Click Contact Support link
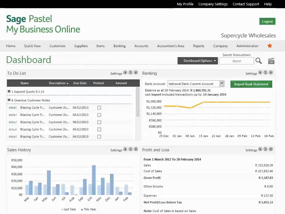This screenshot has height=214, width=285. coord(246,4)
